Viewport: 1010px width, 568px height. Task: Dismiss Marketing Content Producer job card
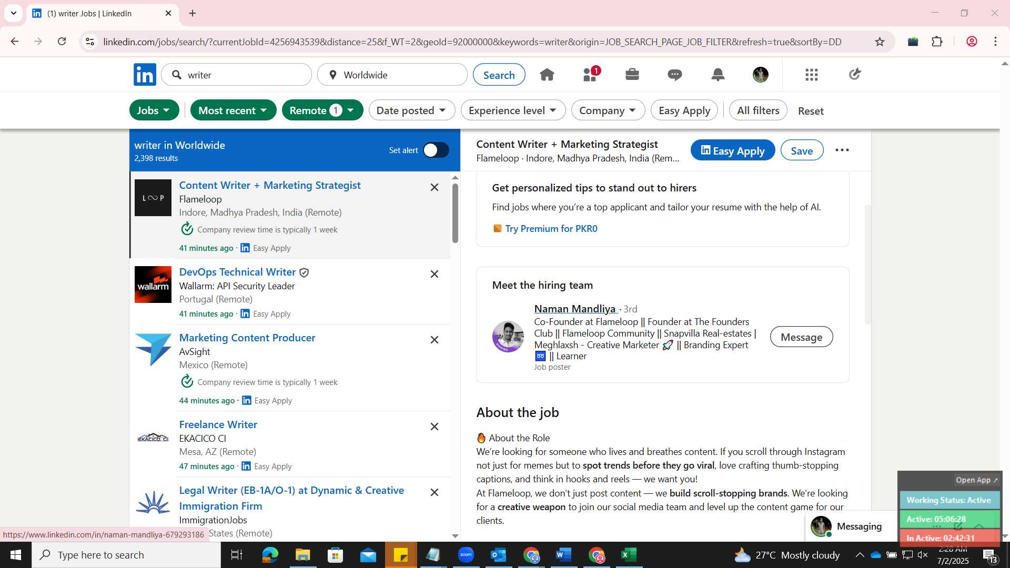tap(435, 340)
